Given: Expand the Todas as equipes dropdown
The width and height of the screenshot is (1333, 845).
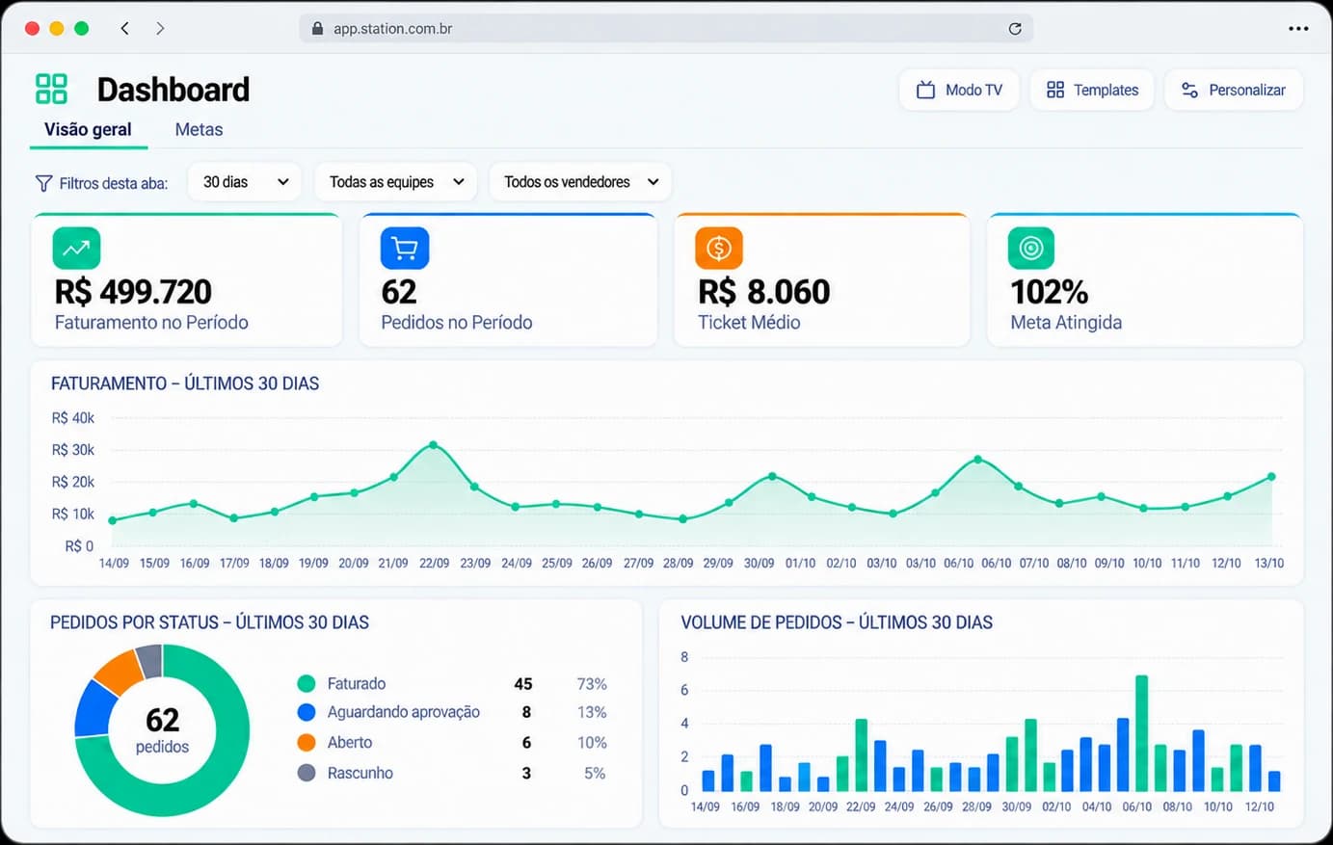Looking at the screenshot, I should (x=396, y=182).
